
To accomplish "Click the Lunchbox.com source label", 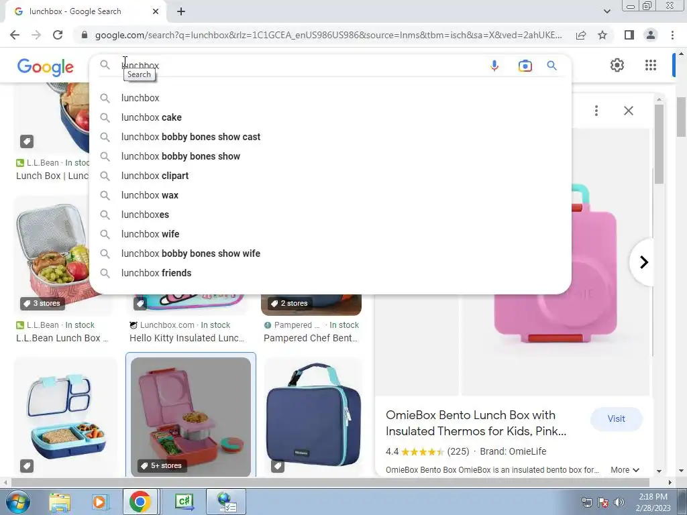I will click(x=167, y=325).
